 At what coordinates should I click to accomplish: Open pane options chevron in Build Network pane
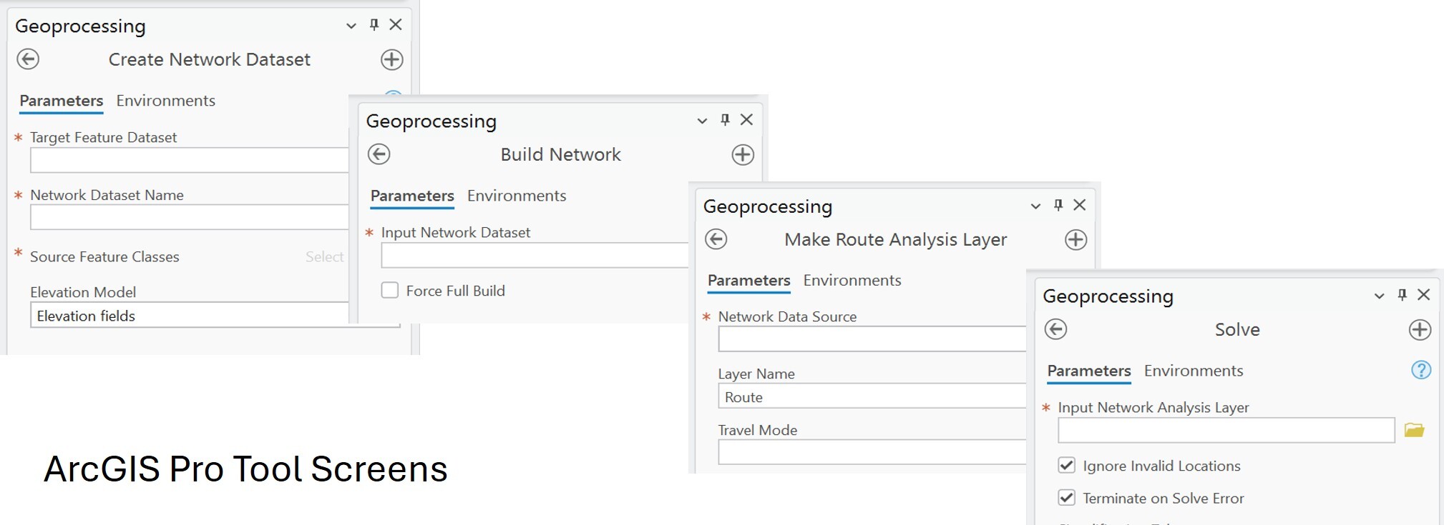tap(702, 121)
